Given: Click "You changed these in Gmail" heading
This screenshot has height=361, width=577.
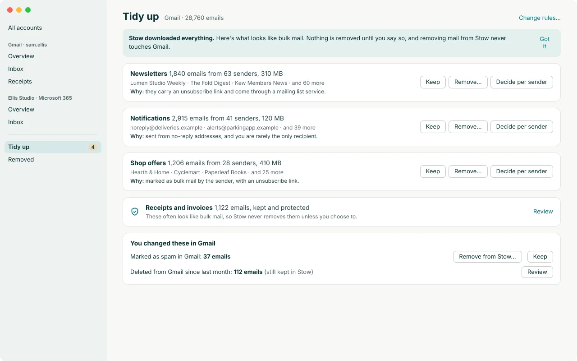Looking at the screenshot, I should tap(173, 243).
